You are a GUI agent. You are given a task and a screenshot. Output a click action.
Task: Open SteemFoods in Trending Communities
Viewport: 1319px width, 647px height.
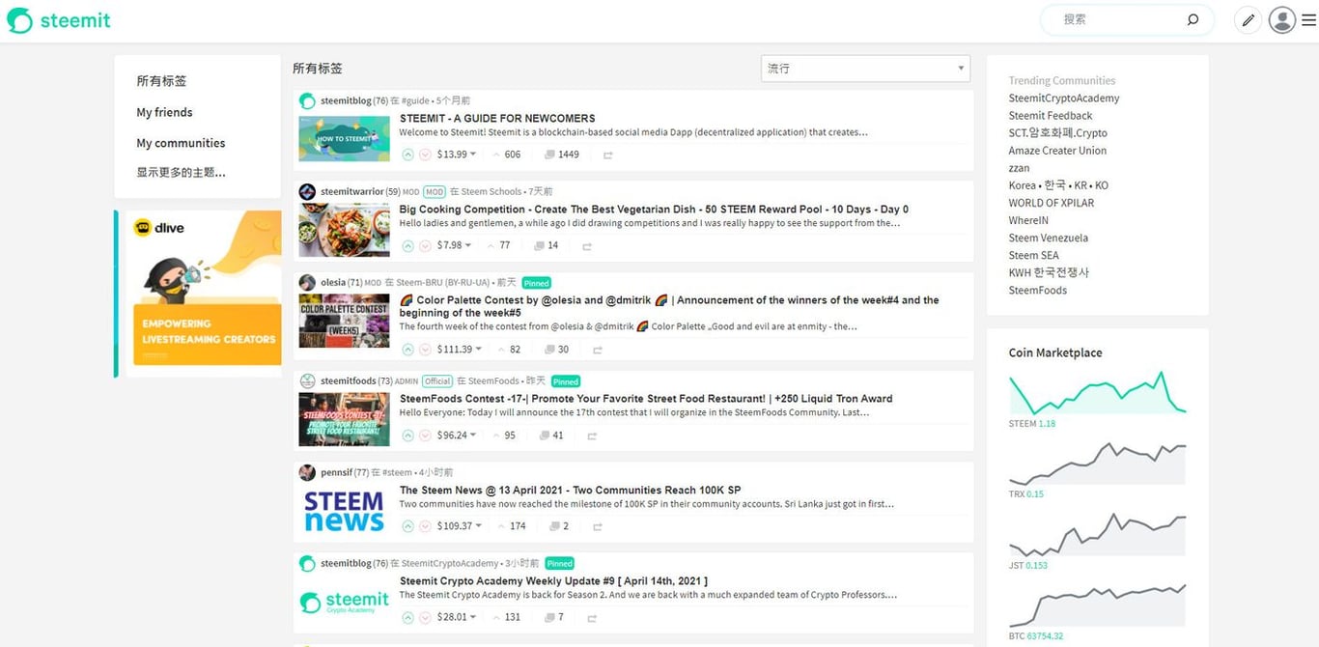click(x=1038, y=290)
